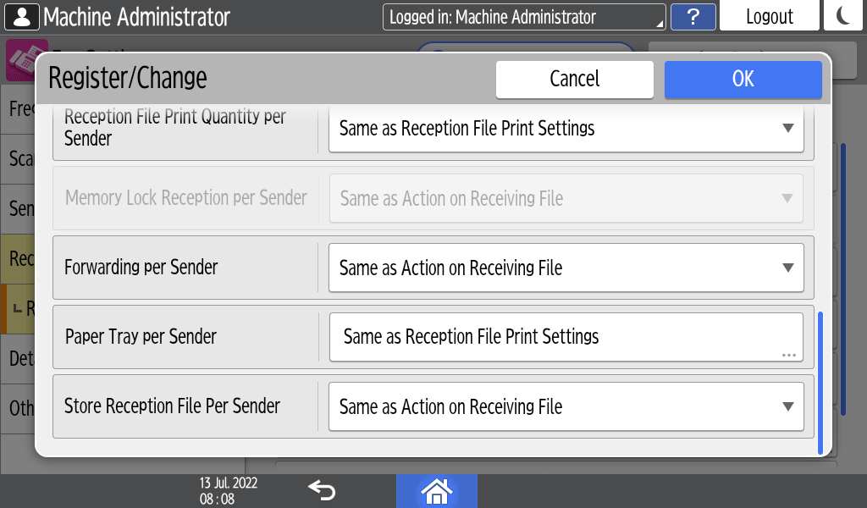Click the Forwarding per Sender label

(141, 268)
